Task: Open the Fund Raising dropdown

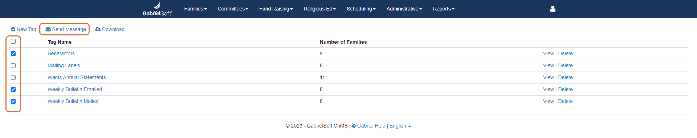Action: (x=276, y=9)
